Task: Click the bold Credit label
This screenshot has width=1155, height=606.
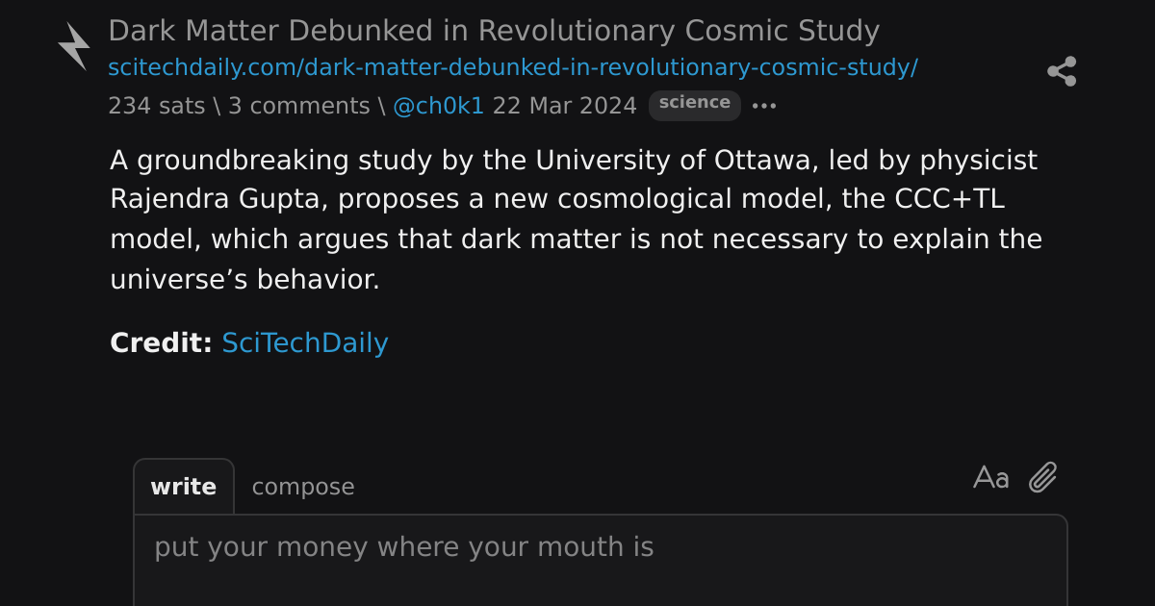Action: pos(161,342)
